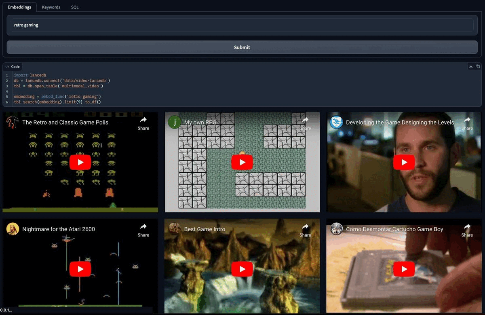
Task: Open the Developing the Game Designing the Levels title link
Action: [400, 122]
